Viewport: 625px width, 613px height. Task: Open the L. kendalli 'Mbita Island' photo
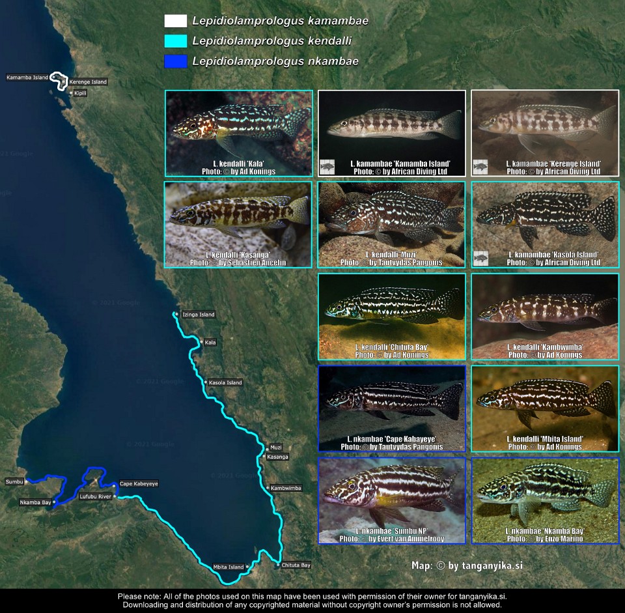(546, 408)
